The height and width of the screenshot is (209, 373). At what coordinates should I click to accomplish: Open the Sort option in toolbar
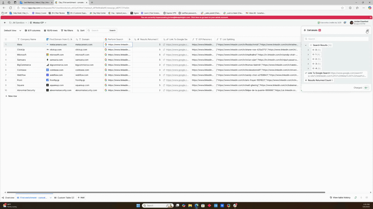[x=81, y=30]
